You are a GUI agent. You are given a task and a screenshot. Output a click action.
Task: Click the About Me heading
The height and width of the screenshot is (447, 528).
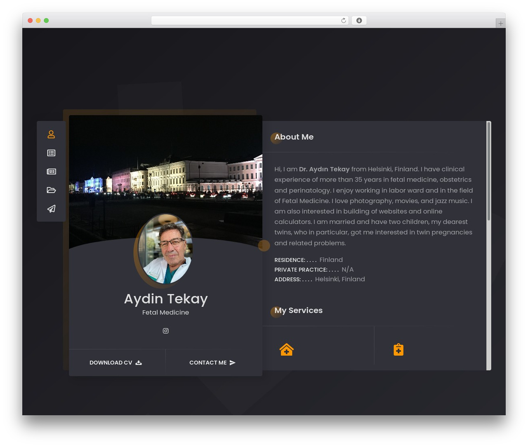coord(294,137)
